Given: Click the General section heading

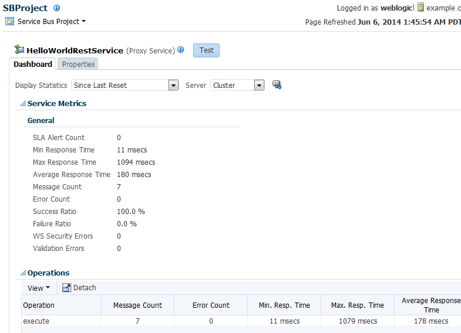Looking at the screenshot, I should point(41,121).
